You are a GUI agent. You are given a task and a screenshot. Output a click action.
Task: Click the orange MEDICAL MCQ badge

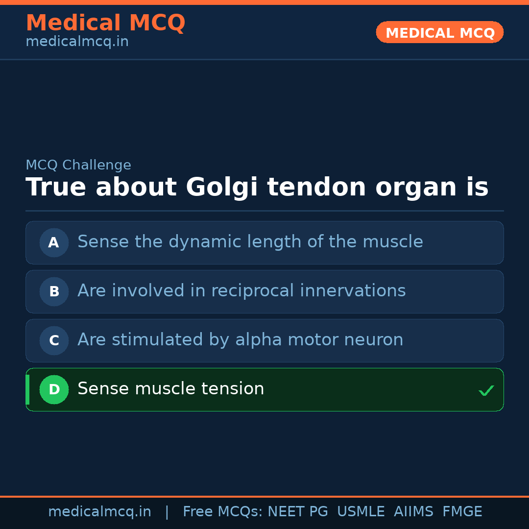point(439,33)
